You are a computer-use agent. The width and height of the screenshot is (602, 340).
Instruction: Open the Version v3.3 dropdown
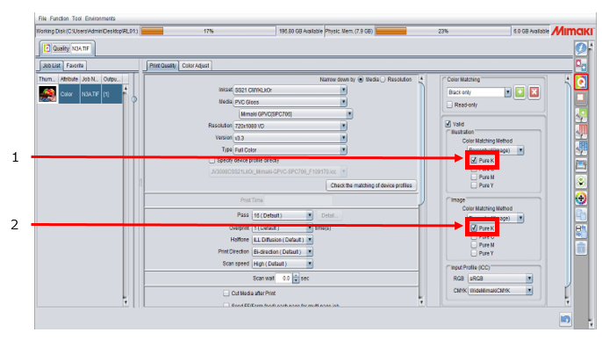[290, 138]
